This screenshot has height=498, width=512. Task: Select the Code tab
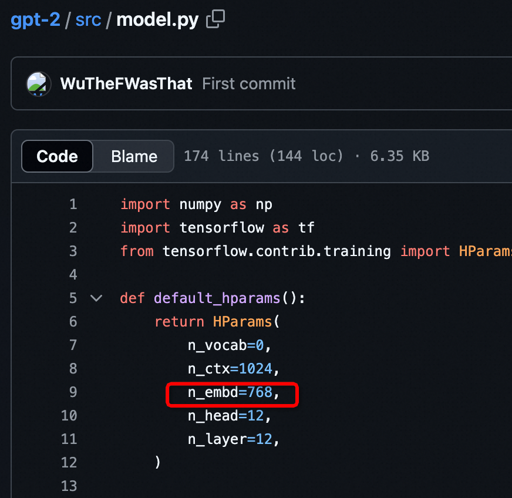[x=57, y=156]
